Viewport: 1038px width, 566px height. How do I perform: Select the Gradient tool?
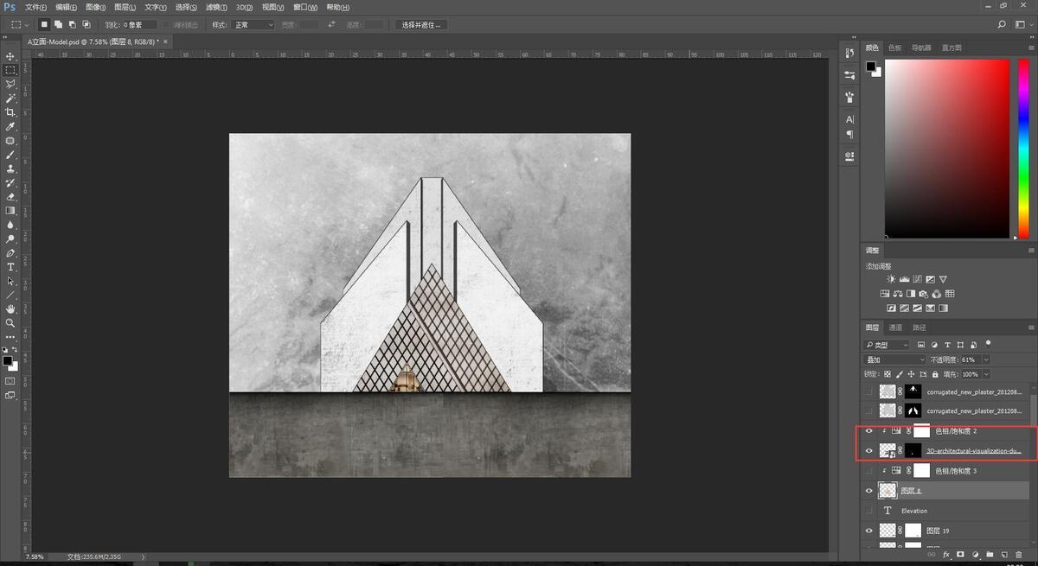[10, 211]
